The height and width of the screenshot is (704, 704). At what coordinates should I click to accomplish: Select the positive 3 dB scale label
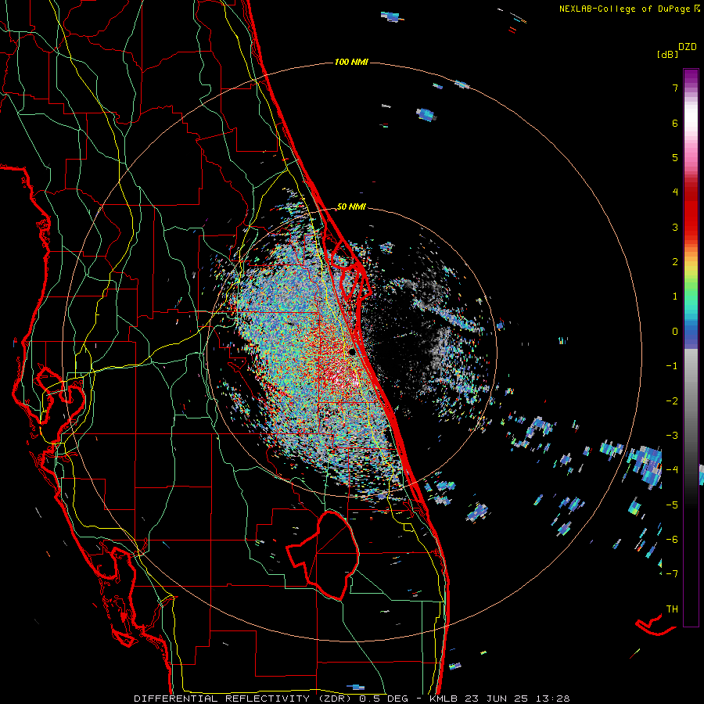675,227
